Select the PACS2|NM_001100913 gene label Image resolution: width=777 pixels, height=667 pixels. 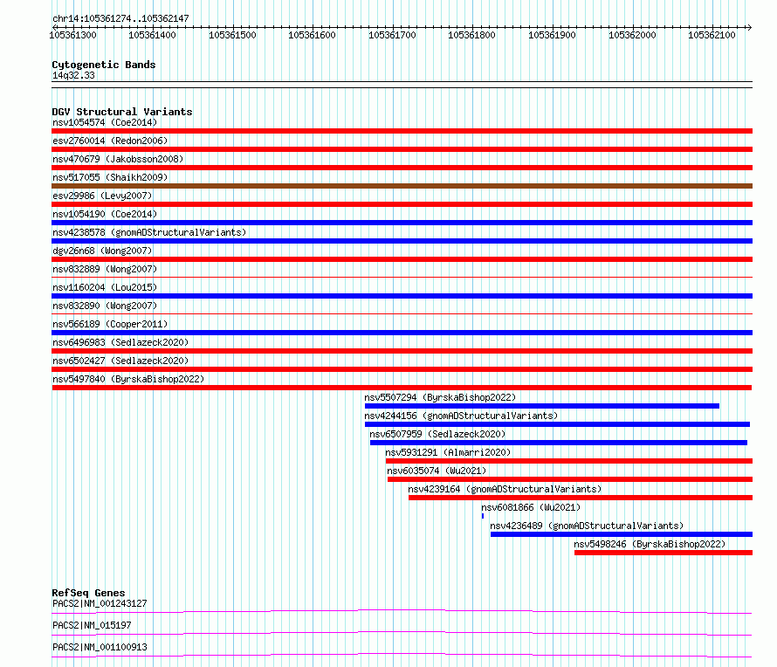(x=100, y=647)
